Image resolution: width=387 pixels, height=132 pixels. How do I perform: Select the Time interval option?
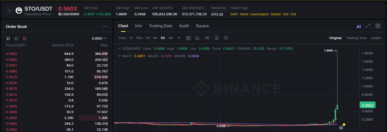point(122,38)
